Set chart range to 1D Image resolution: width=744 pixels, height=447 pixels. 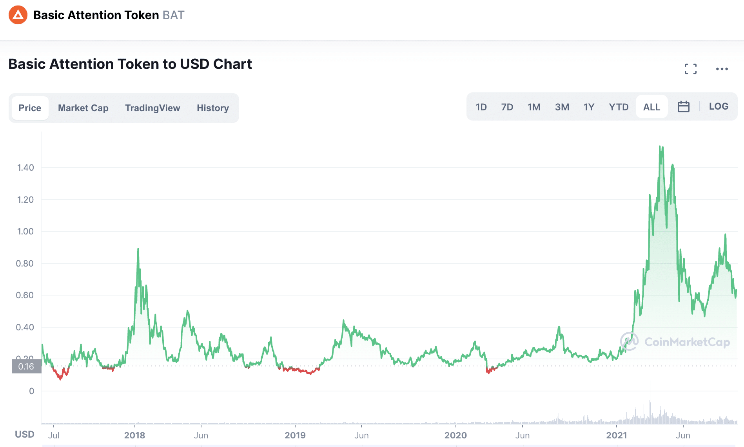pyautogui.click(x=481, y=107)
